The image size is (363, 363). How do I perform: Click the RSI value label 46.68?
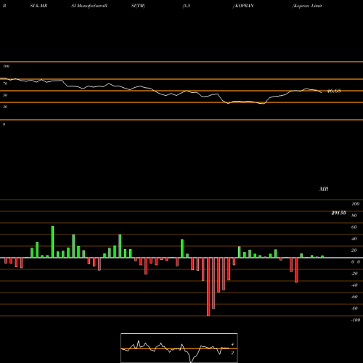point(334,91)
